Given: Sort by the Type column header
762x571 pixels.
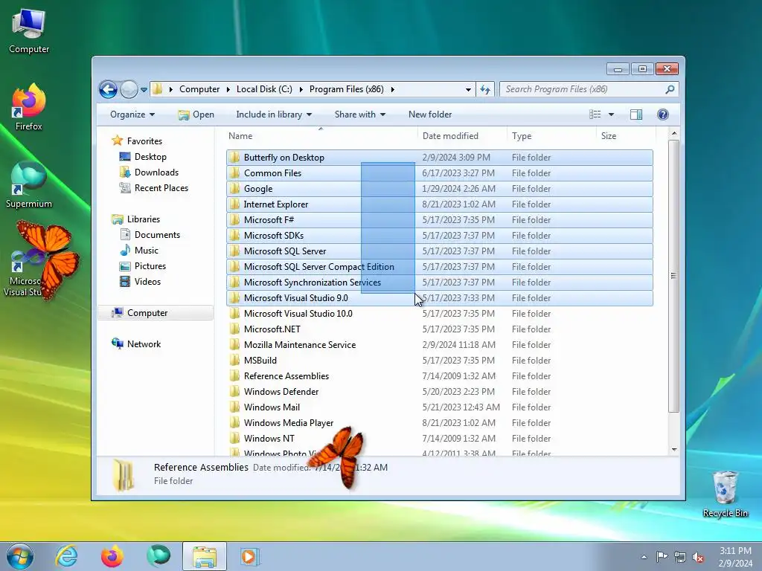Looking at the screenshot, I should pos(551,136).
